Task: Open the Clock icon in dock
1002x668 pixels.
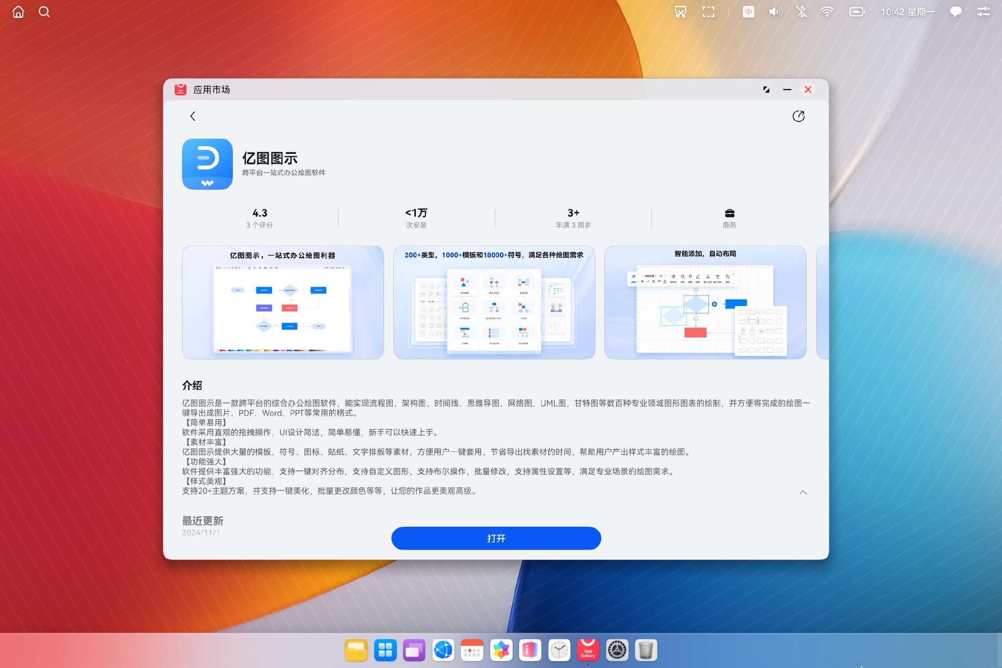Action: coord(559,650)
